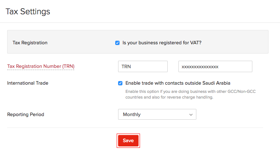Disable trade with contacts outside Saudi Arabia checkbox
Image resolution: width=280 pixels, height=155 pixels.
(120, 83)
